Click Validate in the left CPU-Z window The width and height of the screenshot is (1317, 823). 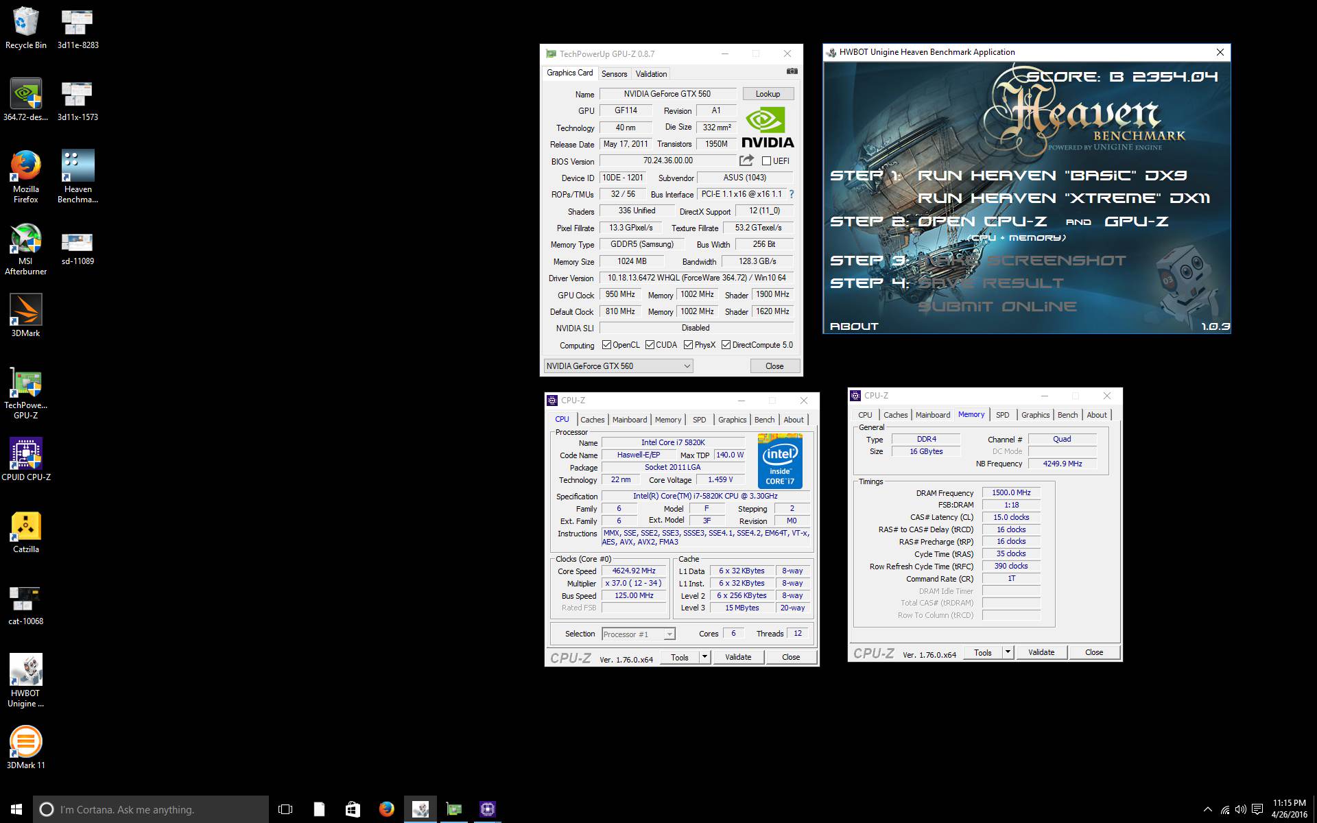(738, 657)
